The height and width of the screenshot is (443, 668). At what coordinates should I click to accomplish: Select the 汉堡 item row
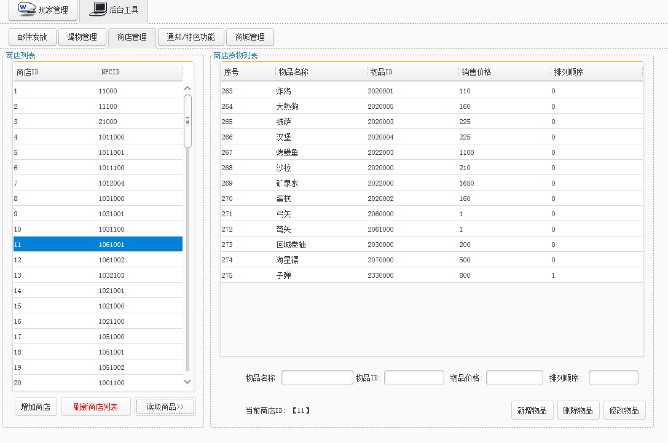431,137
